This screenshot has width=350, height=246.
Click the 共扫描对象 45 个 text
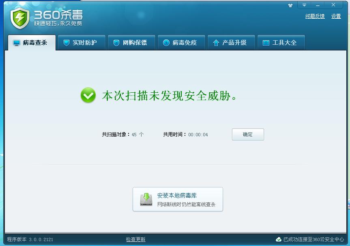coord(123,135)
